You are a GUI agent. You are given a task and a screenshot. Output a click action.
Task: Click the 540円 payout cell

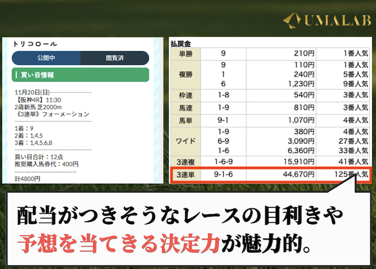tap(281, 95)
